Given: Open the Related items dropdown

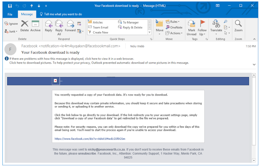Looking at the screenshot, I should point(227,27).
